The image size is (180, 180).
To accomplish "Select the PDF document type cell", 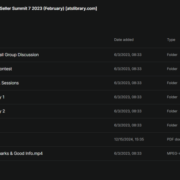I will [173, 139].
